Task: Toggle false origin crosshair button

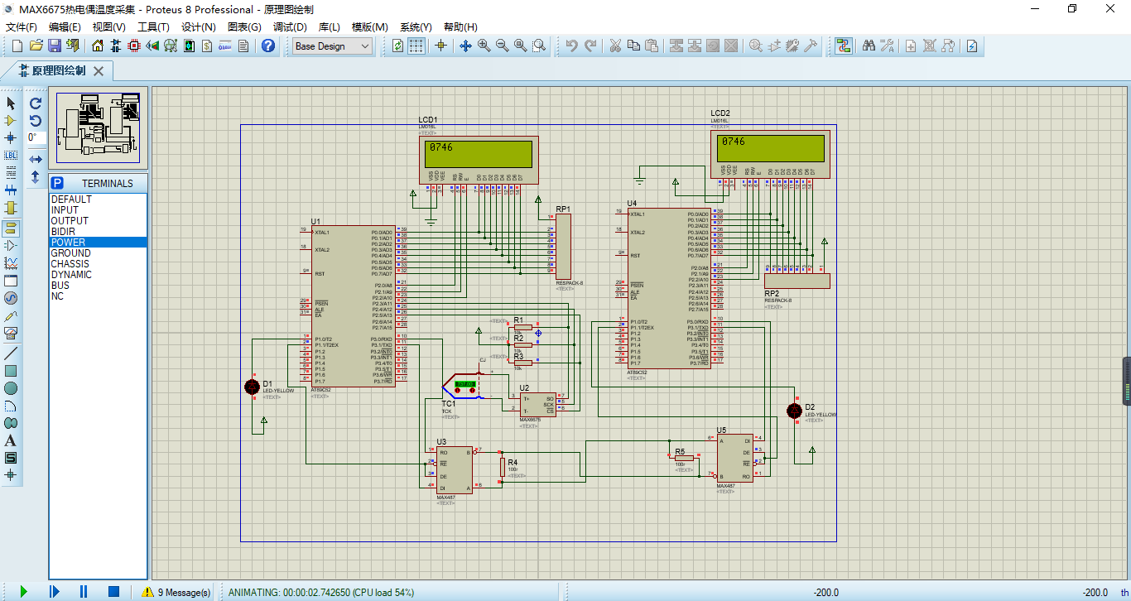Action: click(440, 46)
